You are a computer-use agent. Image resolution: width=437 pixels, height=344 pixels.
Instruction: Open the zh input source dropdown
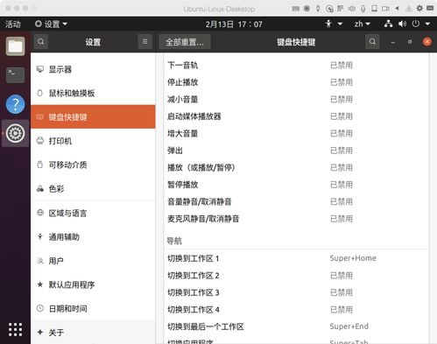362,24
